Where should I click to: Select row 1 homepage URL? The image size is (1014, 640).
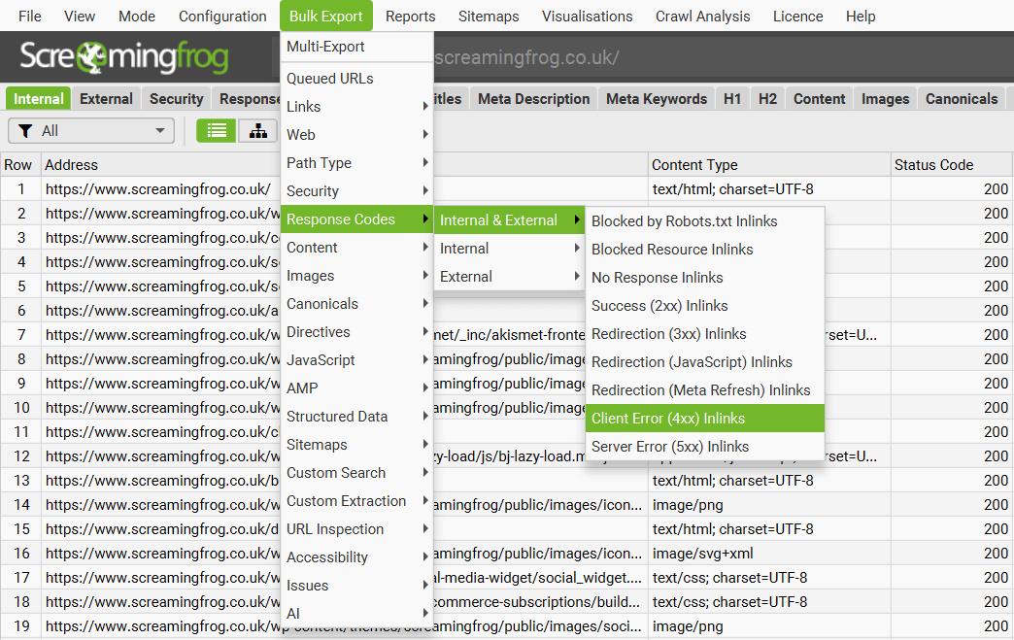pos(157,189)
